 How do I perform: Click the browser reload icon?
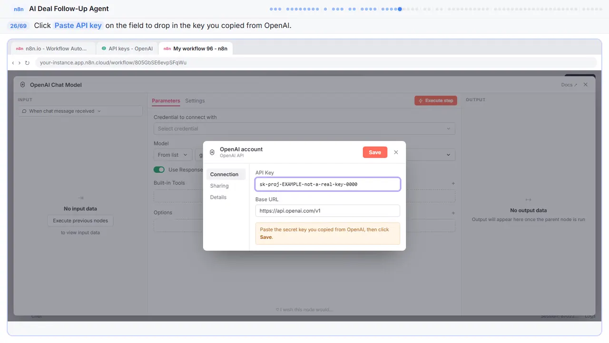pos(27,63)
